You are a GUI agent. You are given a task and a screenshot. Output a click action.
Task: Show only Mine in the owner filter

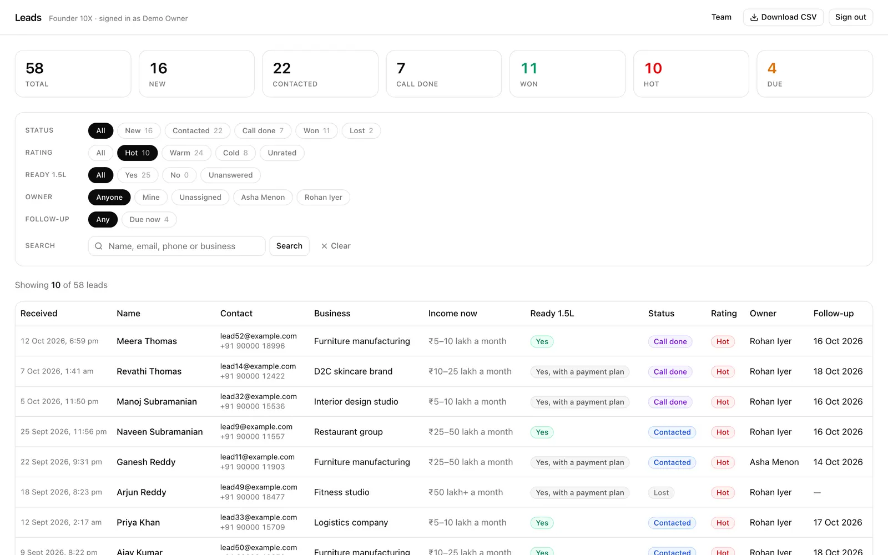click(151, 197)
